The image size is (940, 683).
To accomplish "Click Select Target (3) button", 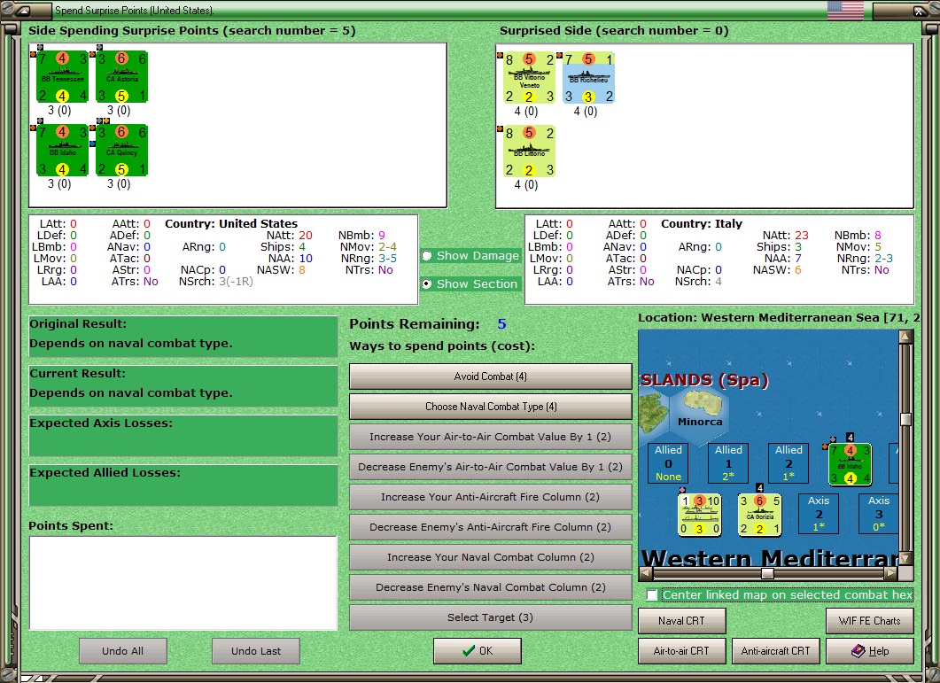I will pos(491,617).
